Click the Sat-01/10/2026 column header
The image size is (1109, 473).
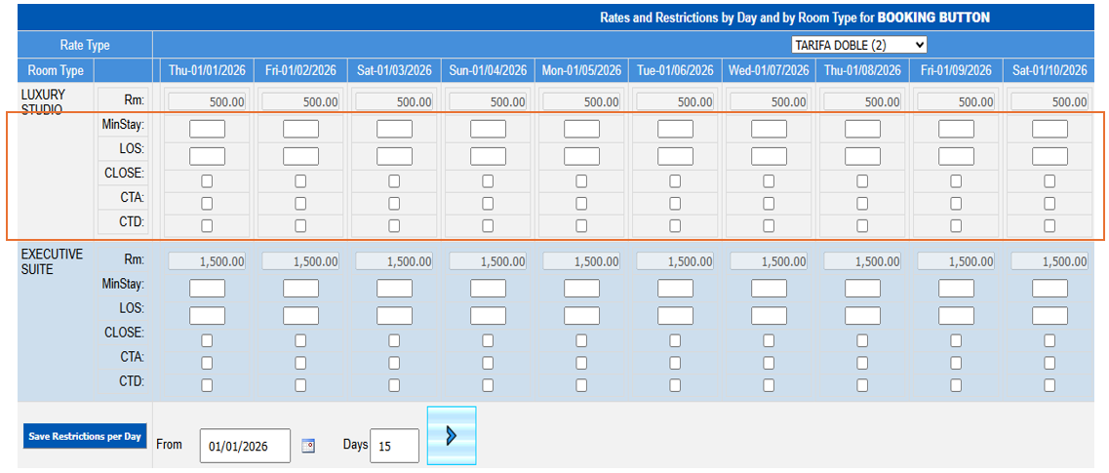point(1050,70)
